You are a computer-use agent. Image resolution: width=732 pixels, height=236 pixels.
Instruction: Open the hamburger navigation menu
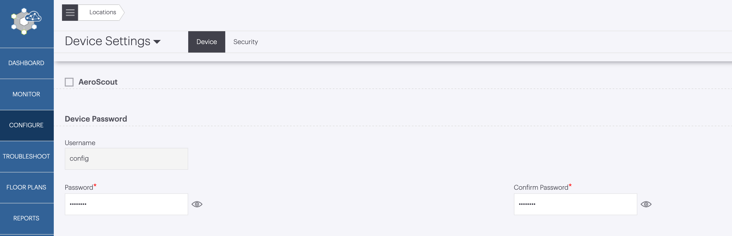70,12
